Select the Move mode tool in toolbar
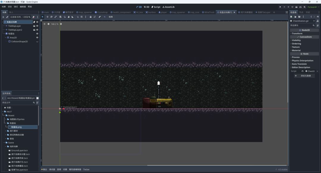This screenshot has width=321, height=173. pos(47,17)
